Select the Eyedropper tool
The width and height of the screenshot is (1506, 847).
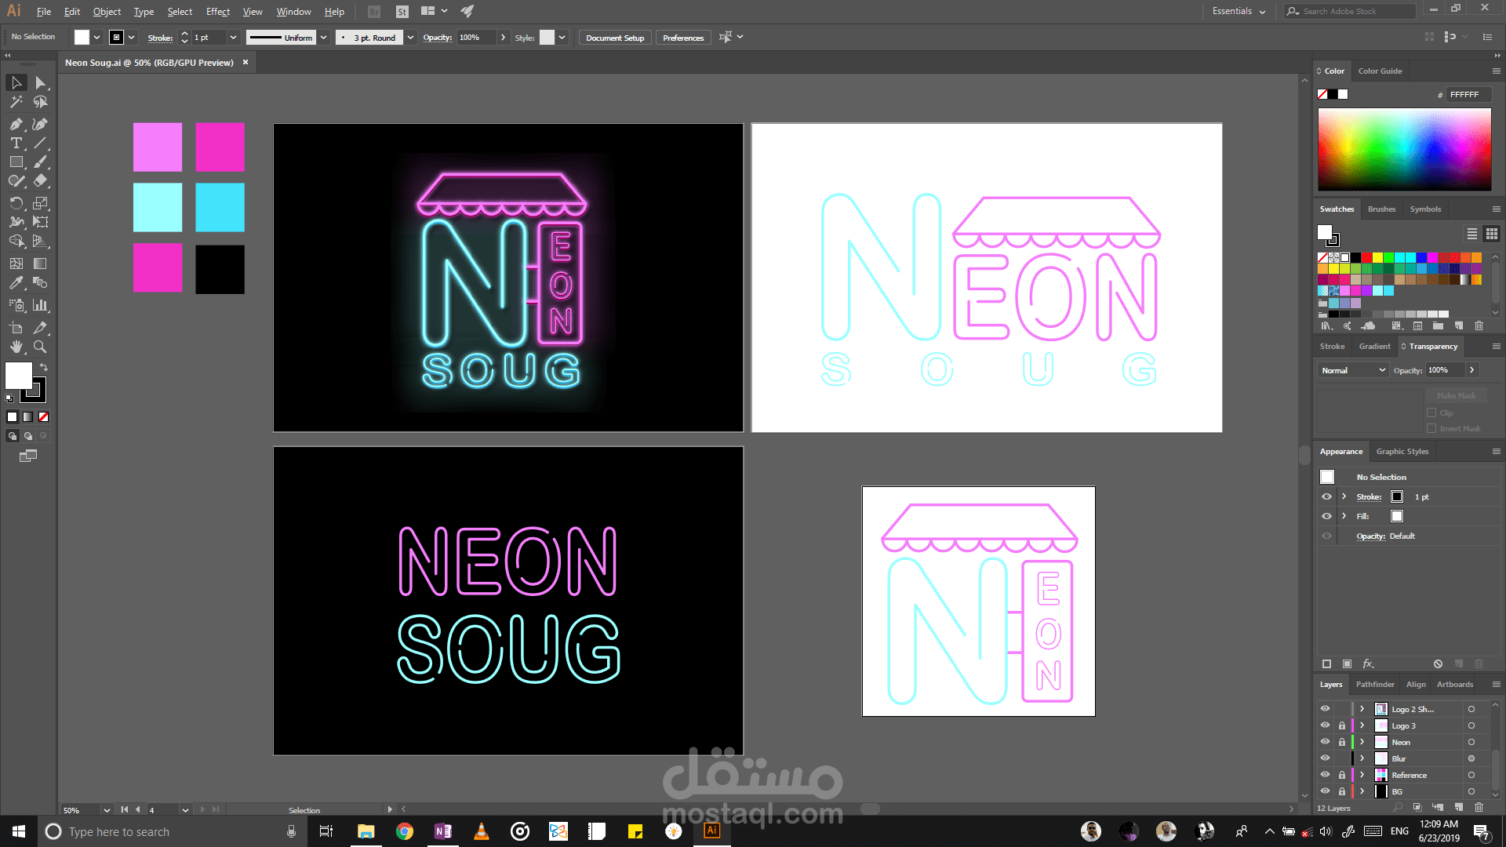pyautogui.click(x=16, y=283)
